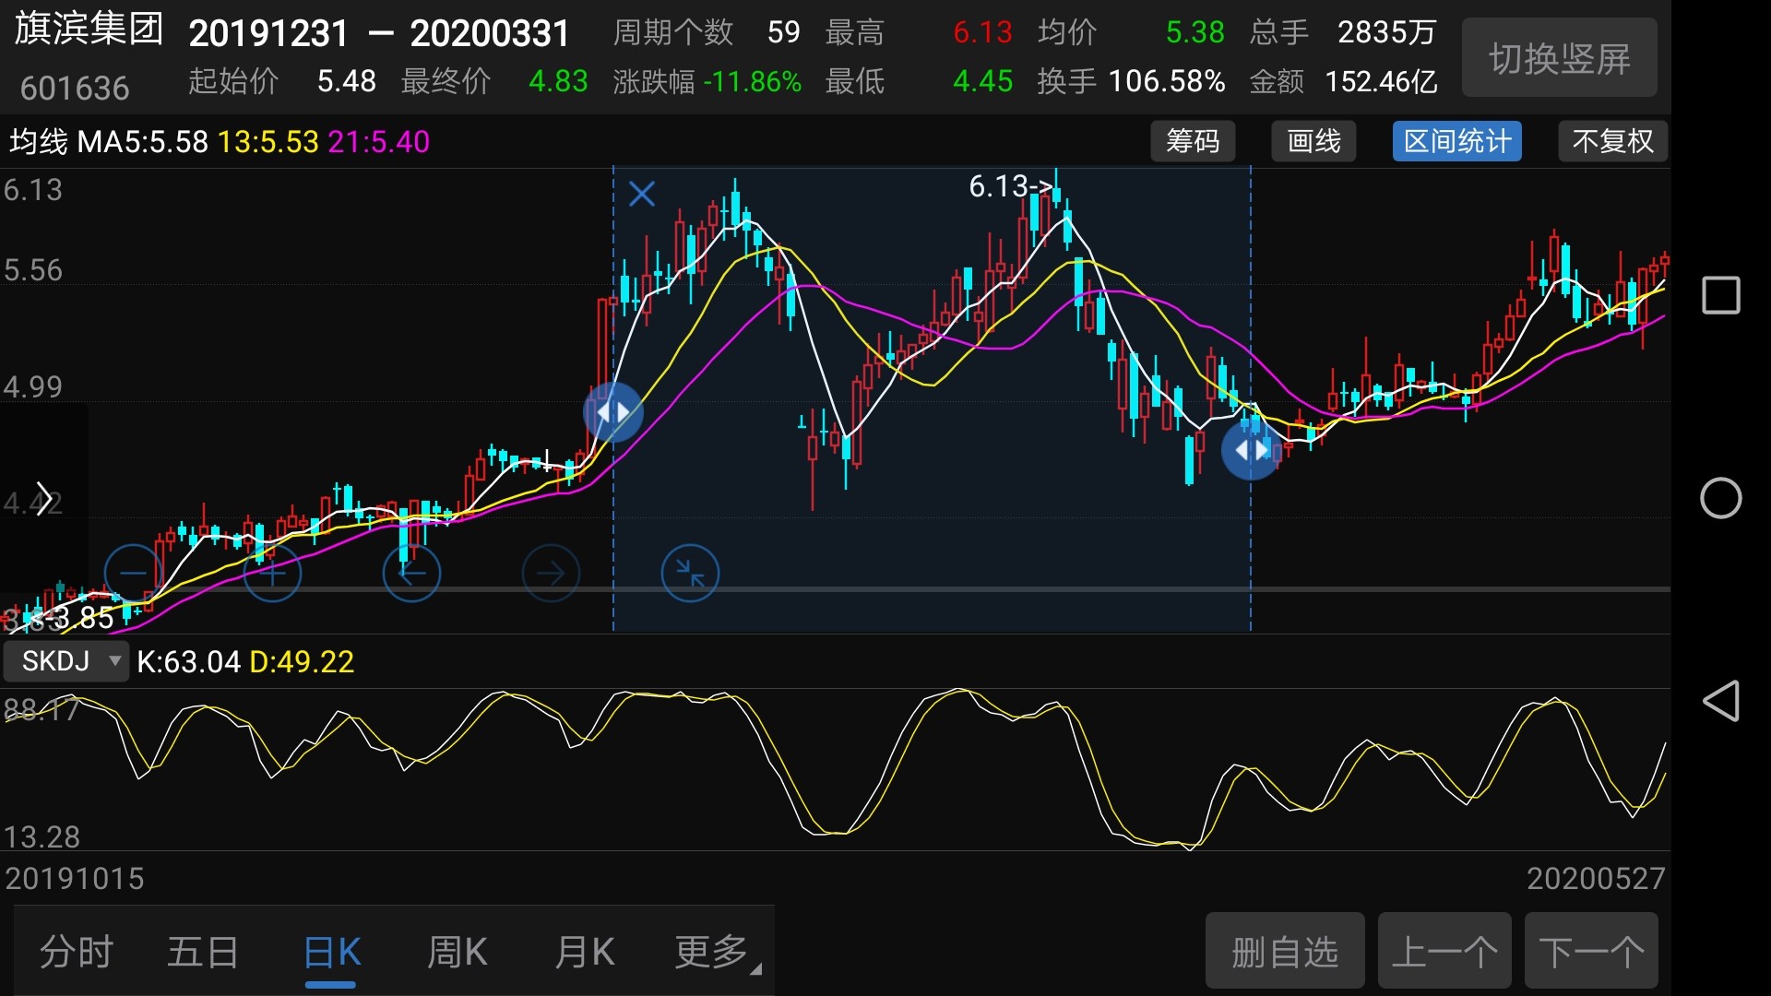Tap Android back triangle button
The image size is (1771, 996).
tap(1720, 701)
